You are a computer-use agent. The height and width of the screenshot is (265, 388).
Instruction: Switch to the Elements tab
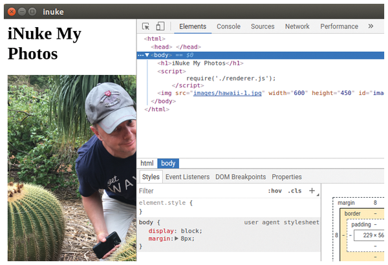click(x=193, y=26)
